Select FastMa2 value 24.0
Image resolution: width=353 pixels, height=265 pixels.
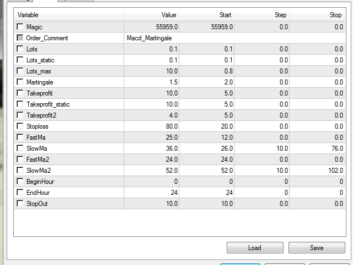pyautogui.click(x=172, y=160)
